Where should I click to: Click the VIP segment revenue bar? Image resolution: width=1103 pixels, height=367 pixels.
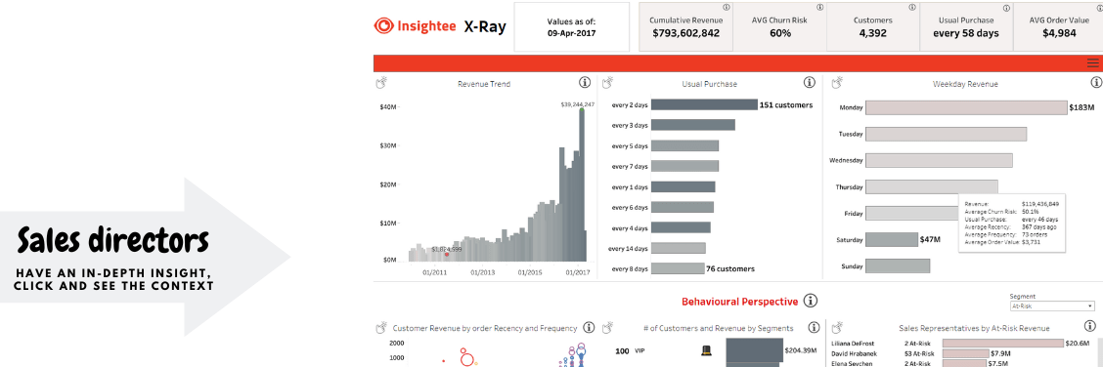click(x=754, y=350)
